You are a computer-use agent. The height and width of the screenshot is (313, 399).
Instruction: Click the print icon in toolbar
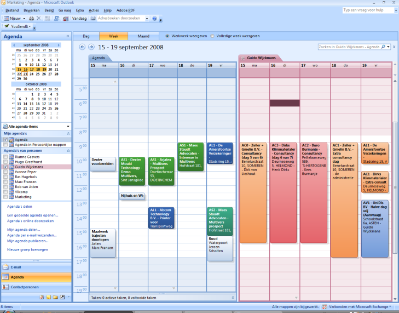point(32,18)
